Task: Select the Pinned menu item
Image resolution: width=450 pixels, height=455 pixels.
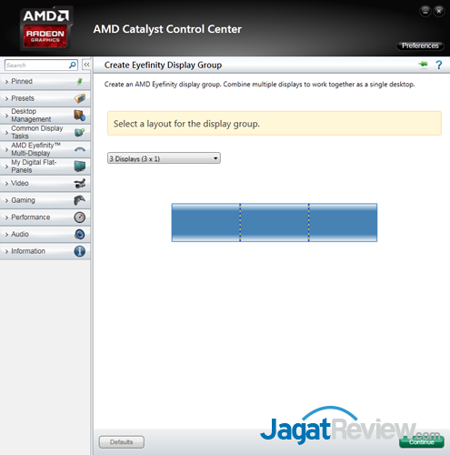Action: click(45, 81)
